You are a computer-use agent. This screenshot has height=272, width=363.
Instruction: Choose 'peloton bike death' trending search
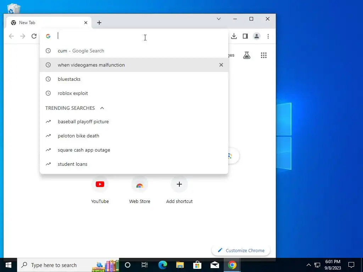[x=134, y=136]
